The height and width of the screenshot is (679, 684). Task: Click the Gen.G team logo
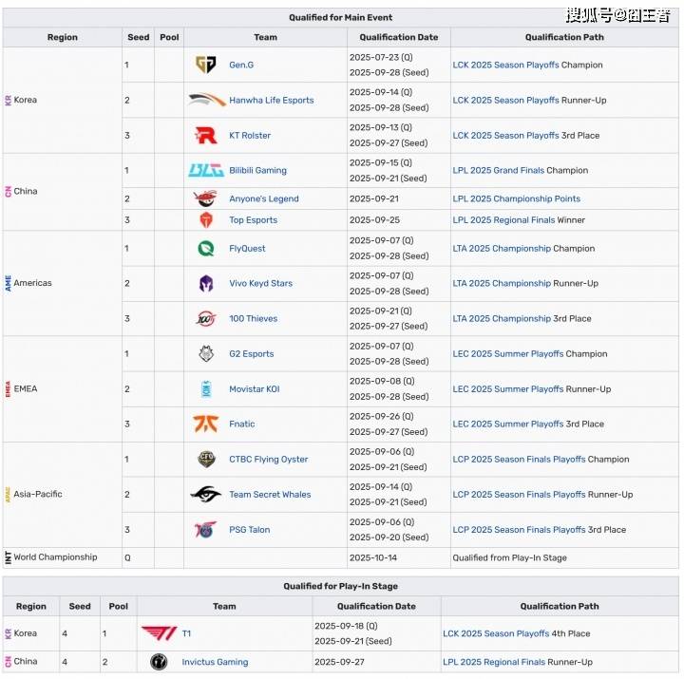point(205,65)
